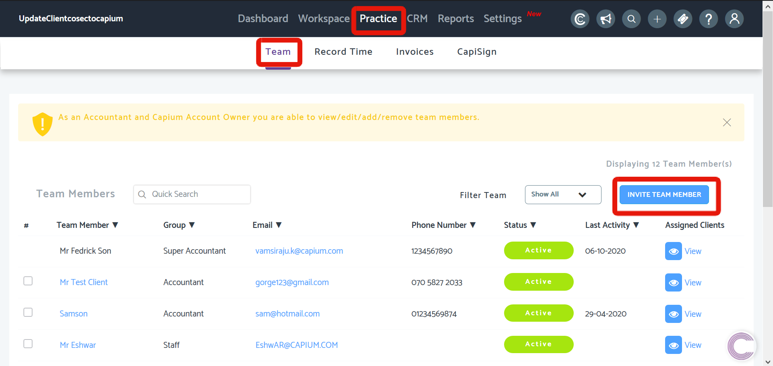Open the Practice menu
Image resolution: width=773 pixels, height=366 pixels.
pyautogui.click(x=378, y=19)
